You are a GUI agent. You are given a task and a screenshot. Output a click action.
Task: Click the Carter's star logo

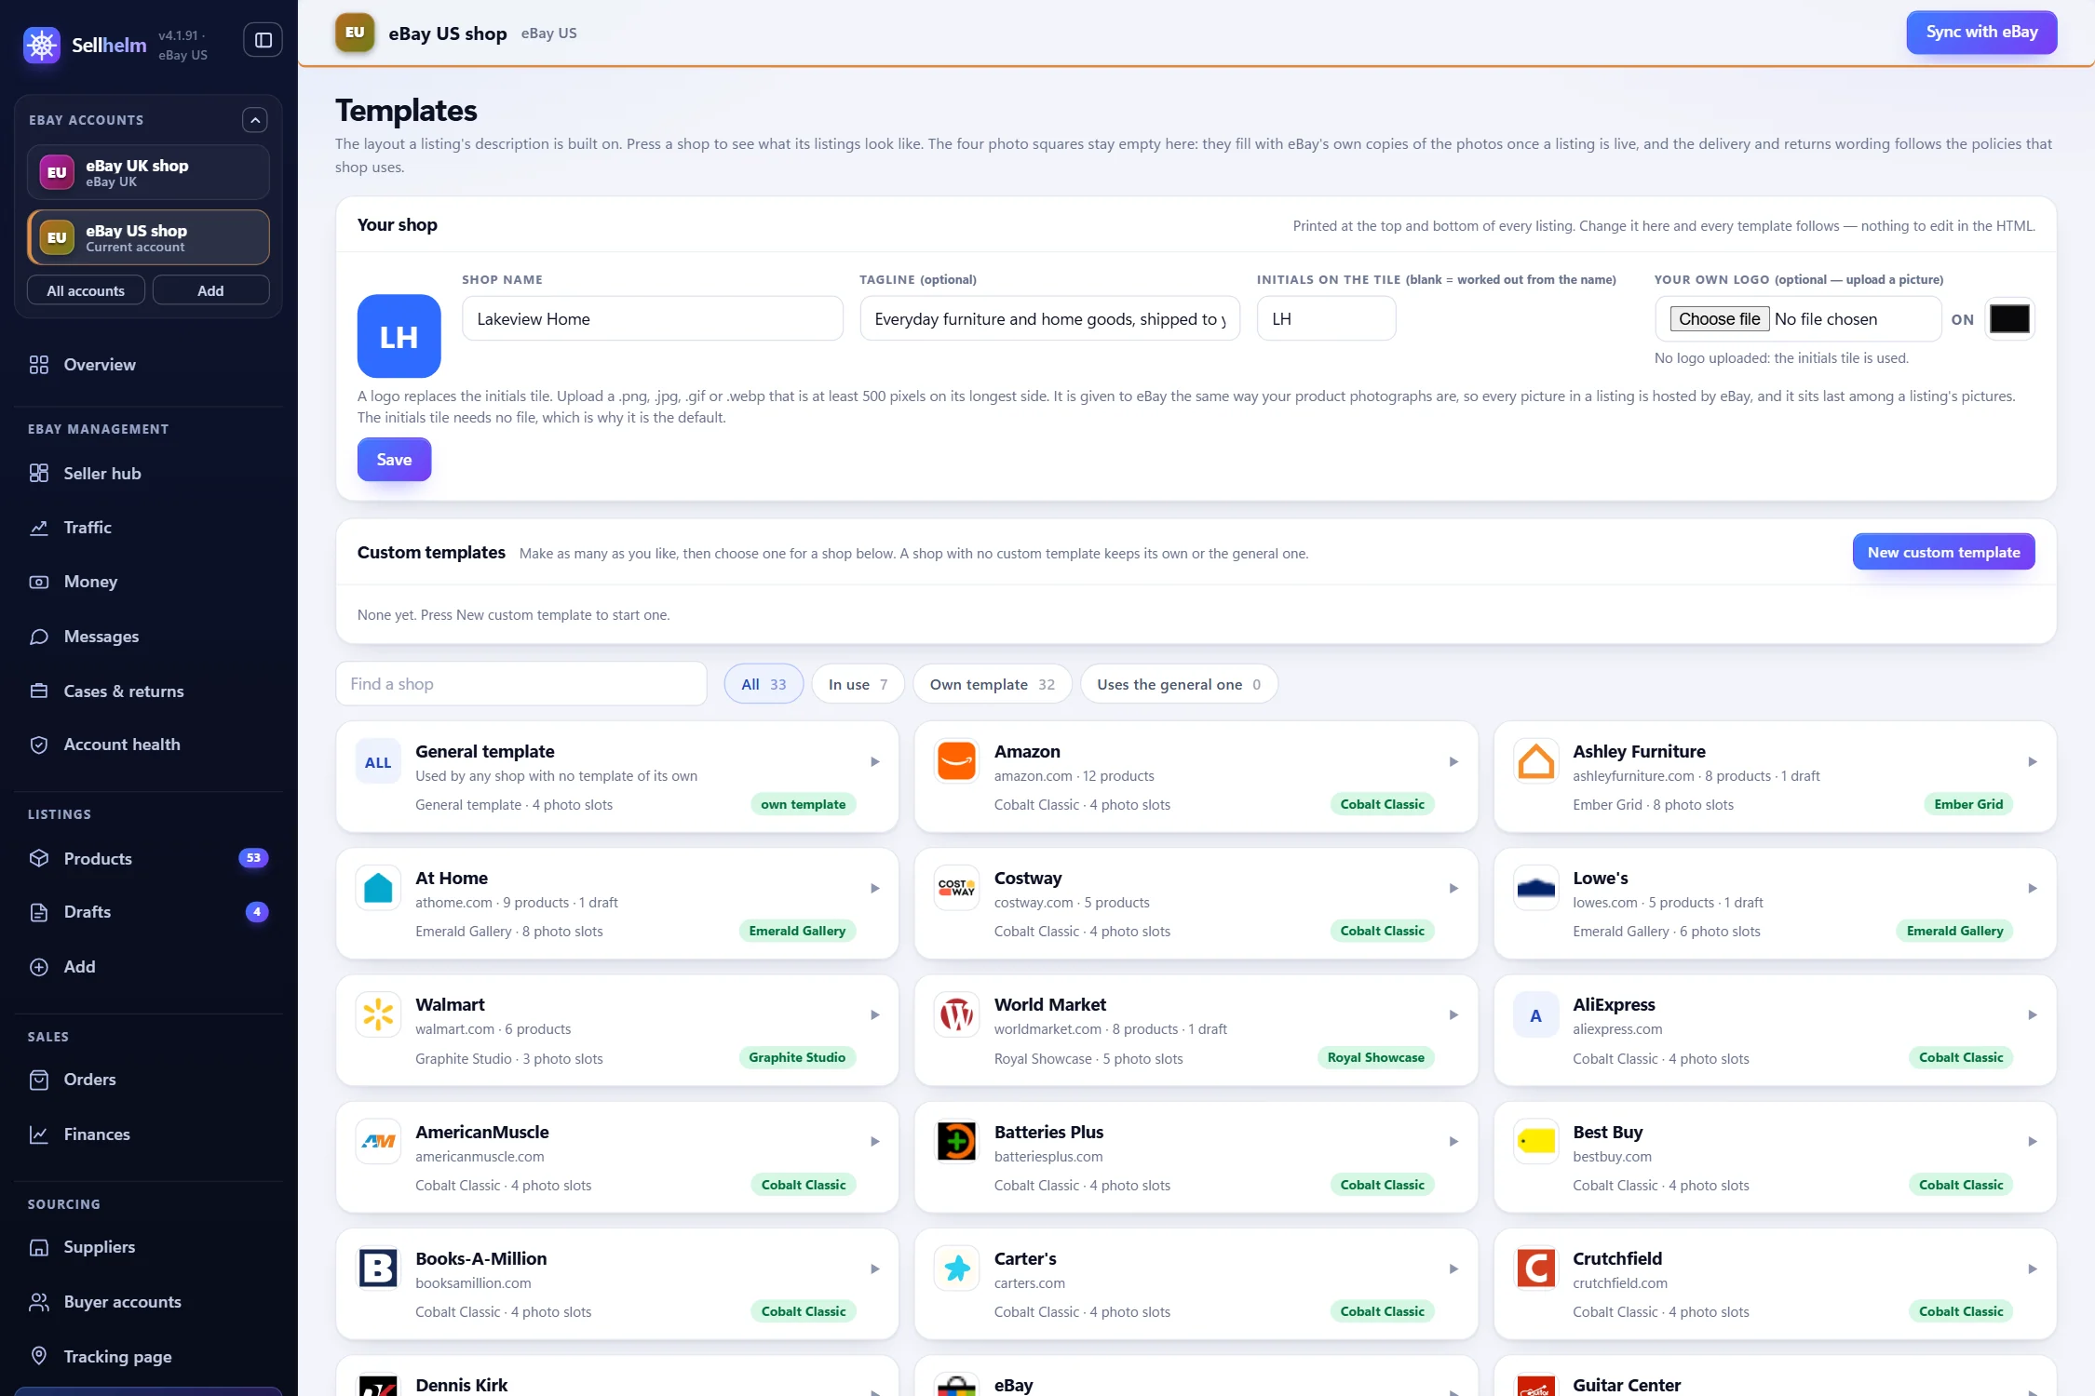[x=956, y=1268]
